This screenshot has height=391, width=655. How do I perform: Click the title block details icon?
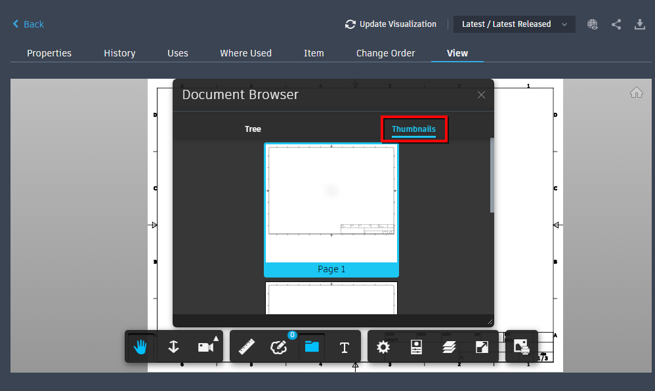pos(416,346)
